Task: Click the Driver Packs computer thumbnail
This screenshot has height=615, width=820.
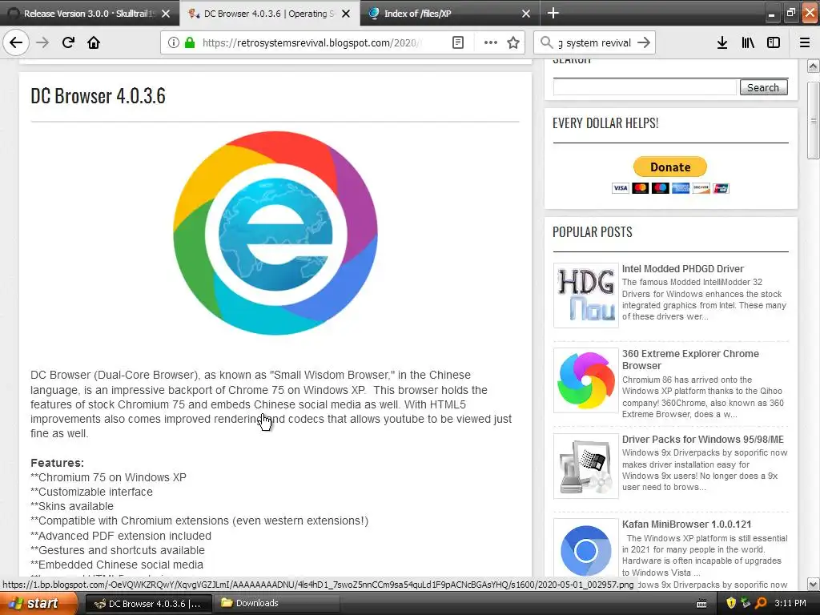Action: (585, 466)
